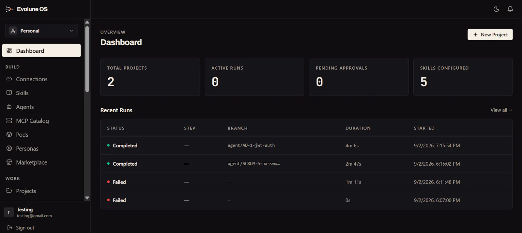This screenshot has width=522, height=233.
Task: Open the Skills book icon
Action: (9, 93)
